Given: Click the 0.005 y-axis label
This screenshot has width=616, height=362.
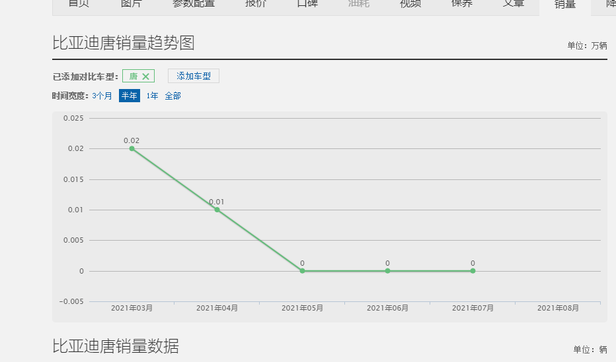Looking at the screenshot, I should coord(73,240).
